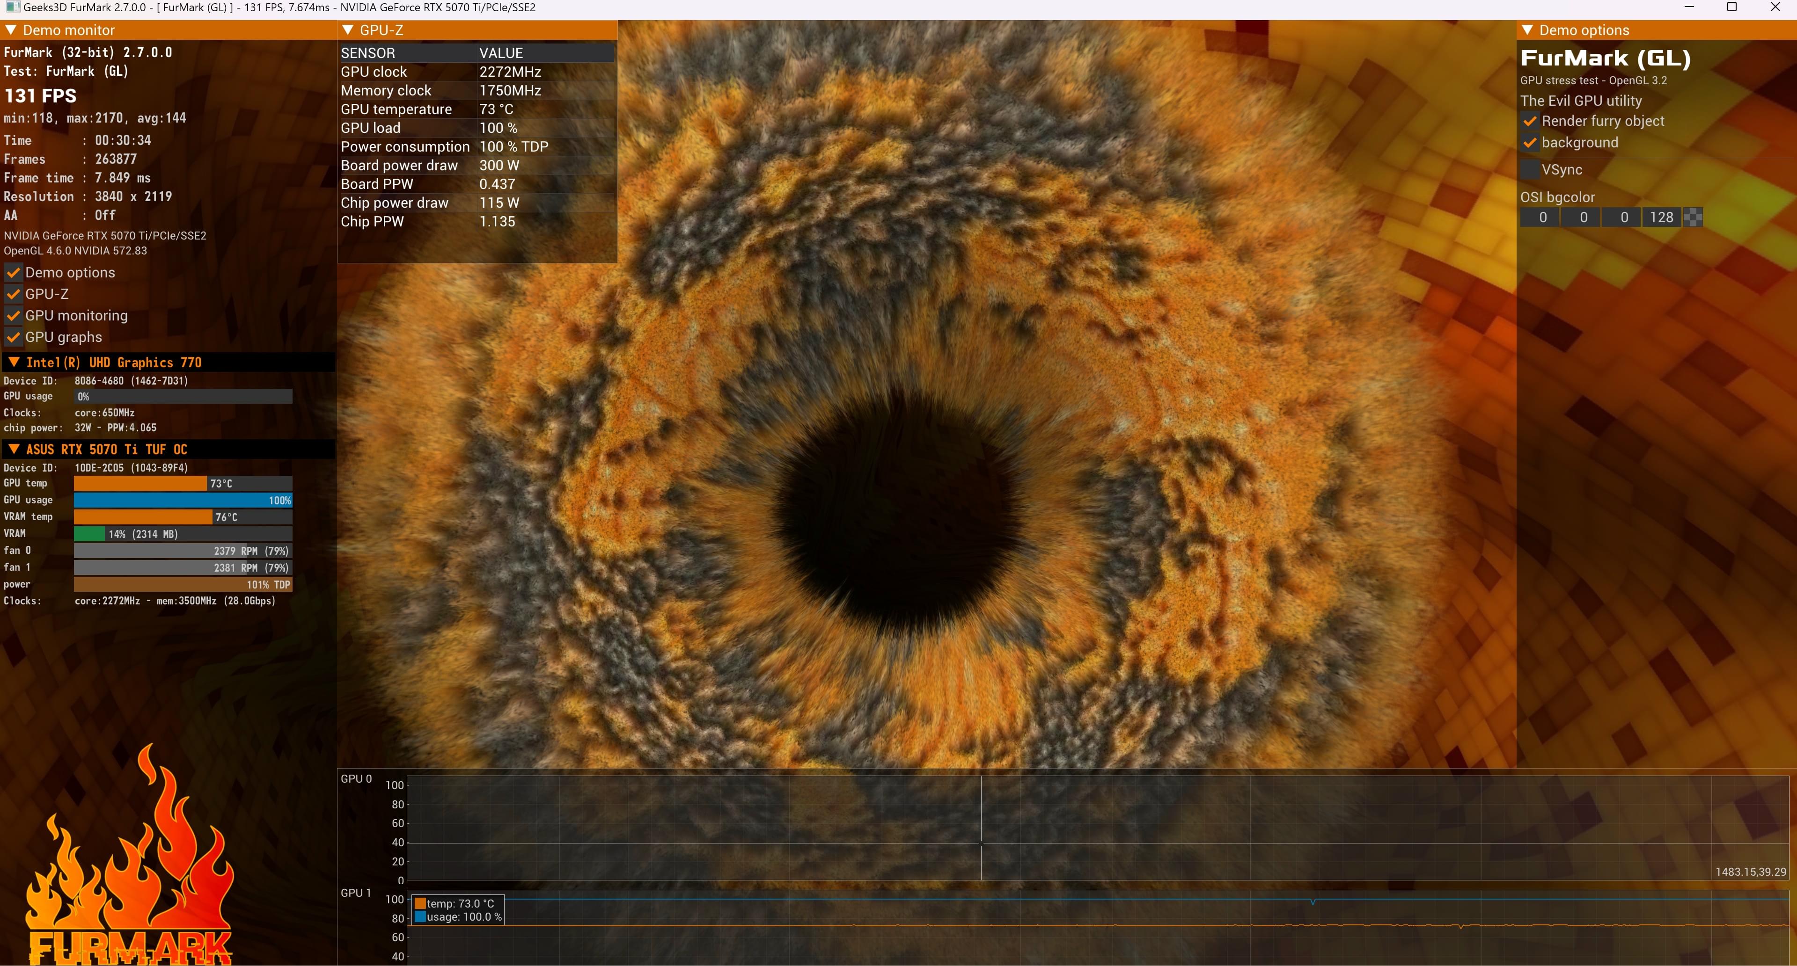Open the OSI bgcolor color swatch
Viewport: 1797px width, 966px height.
tap(1693, 218)
